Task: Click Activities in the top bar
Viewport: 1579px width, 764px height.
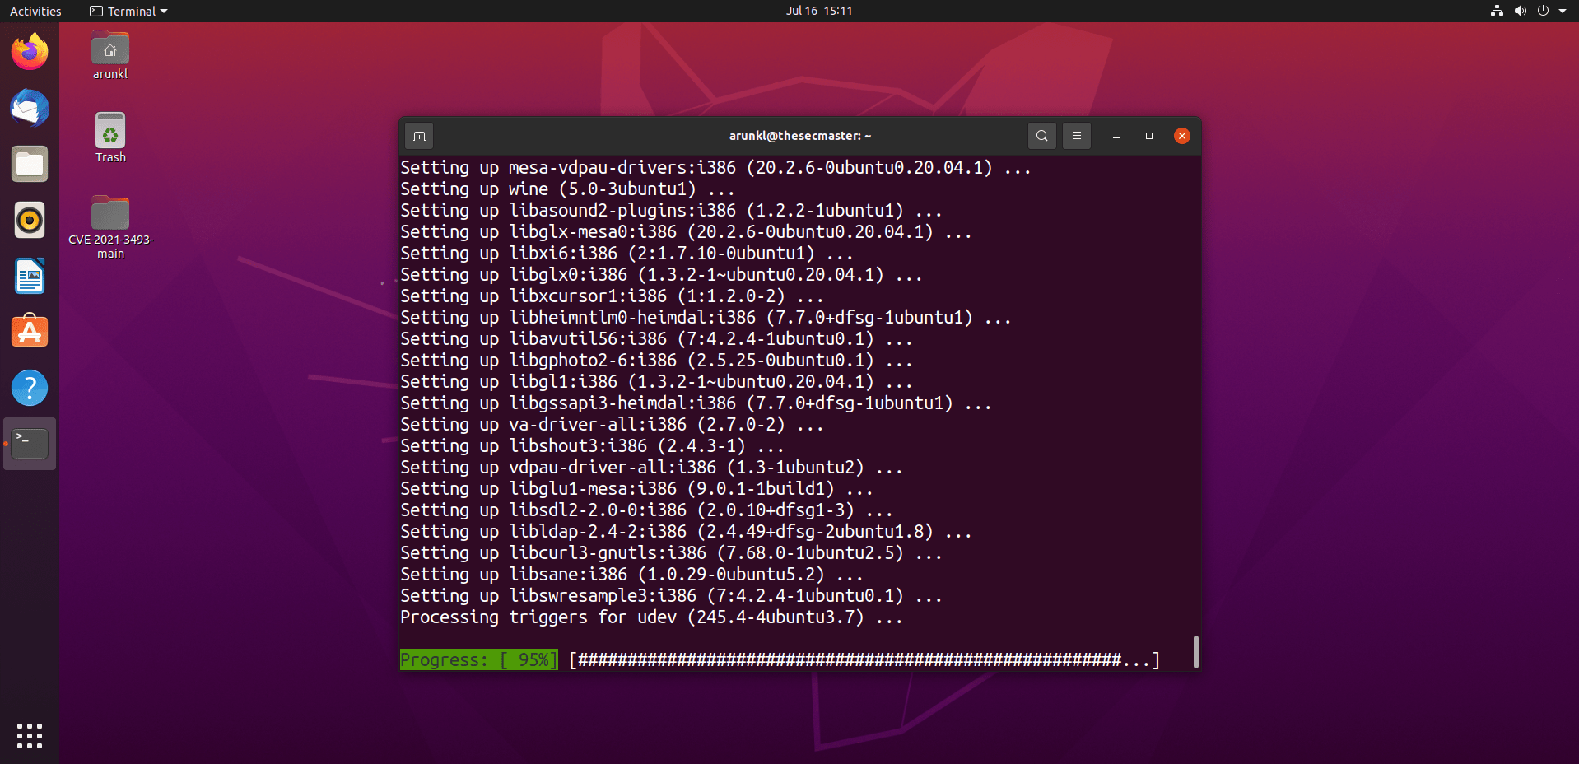Action: tap(35, 11)
